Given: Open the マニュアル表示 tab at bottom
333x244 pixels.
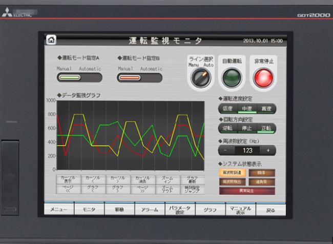Looking at the screenshot, I should (240, 209).
